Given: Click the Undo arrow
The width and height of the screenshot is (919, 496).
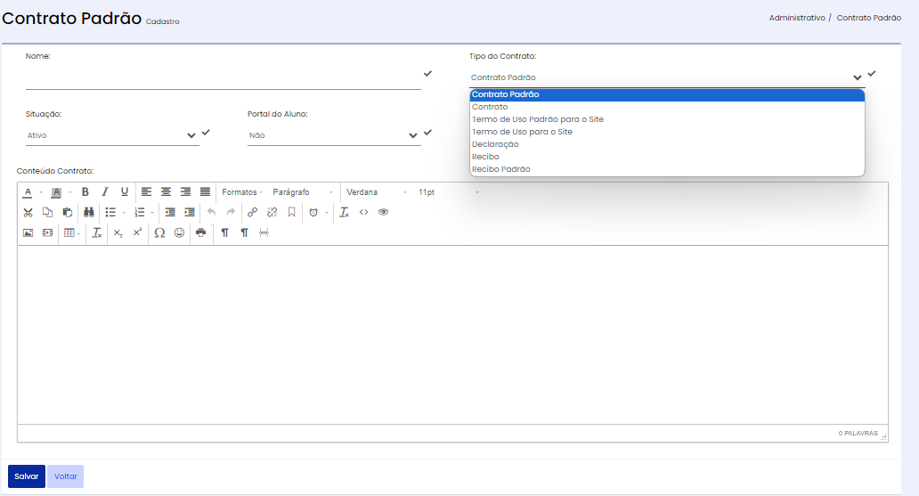Looking at the screenshot, I should pyautogui.click(x=212, y=212).
